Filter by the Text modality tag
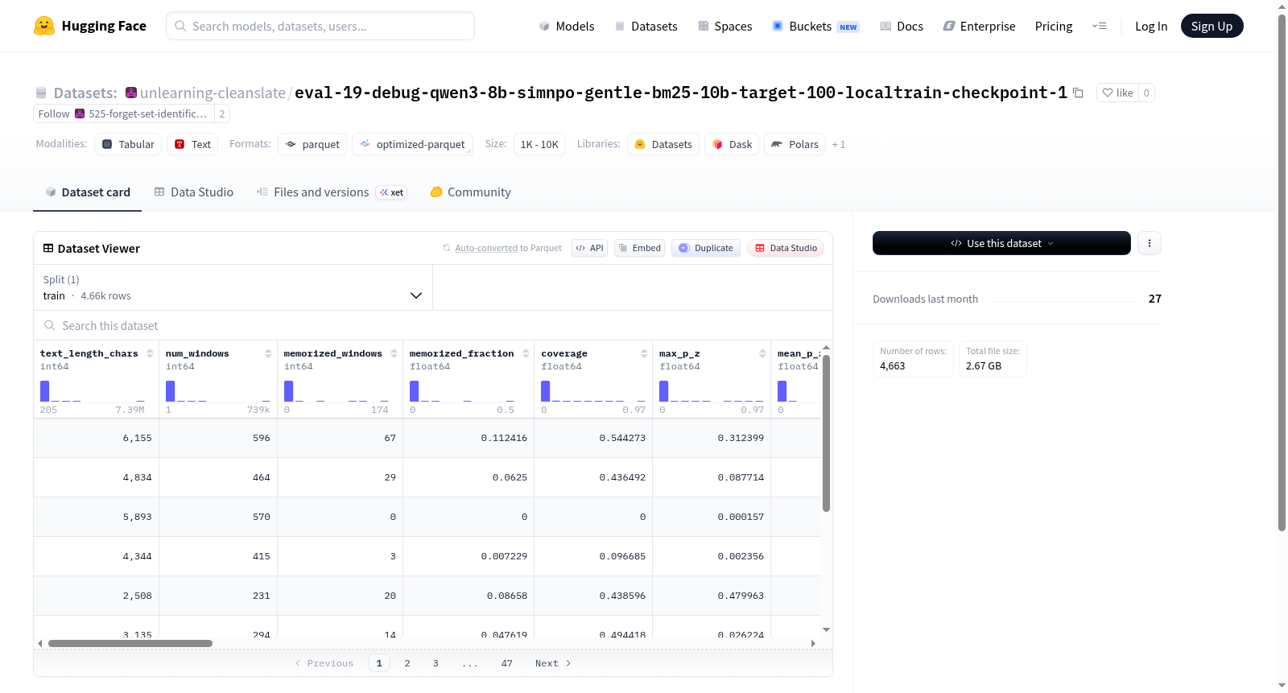 (x=192, y=144)
